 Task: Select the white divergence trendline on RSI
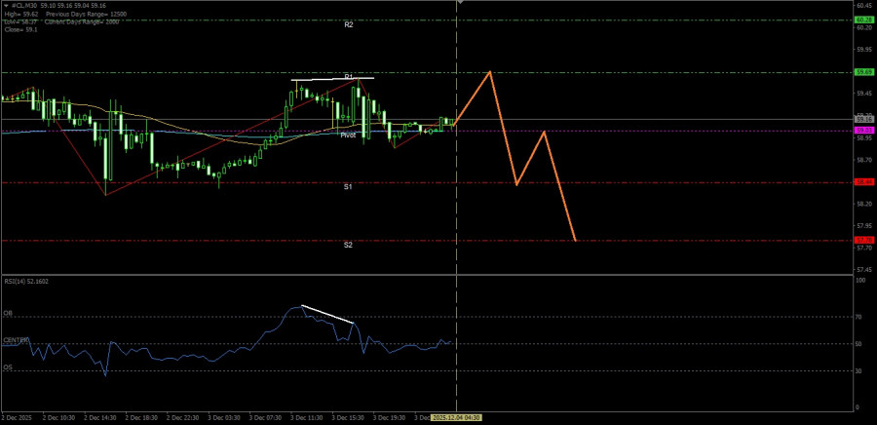coord(327,315)
